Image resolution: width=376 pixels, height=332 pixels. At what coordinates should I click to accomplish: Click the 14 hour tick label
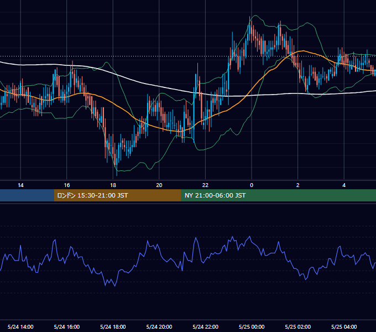coord(20,185)
